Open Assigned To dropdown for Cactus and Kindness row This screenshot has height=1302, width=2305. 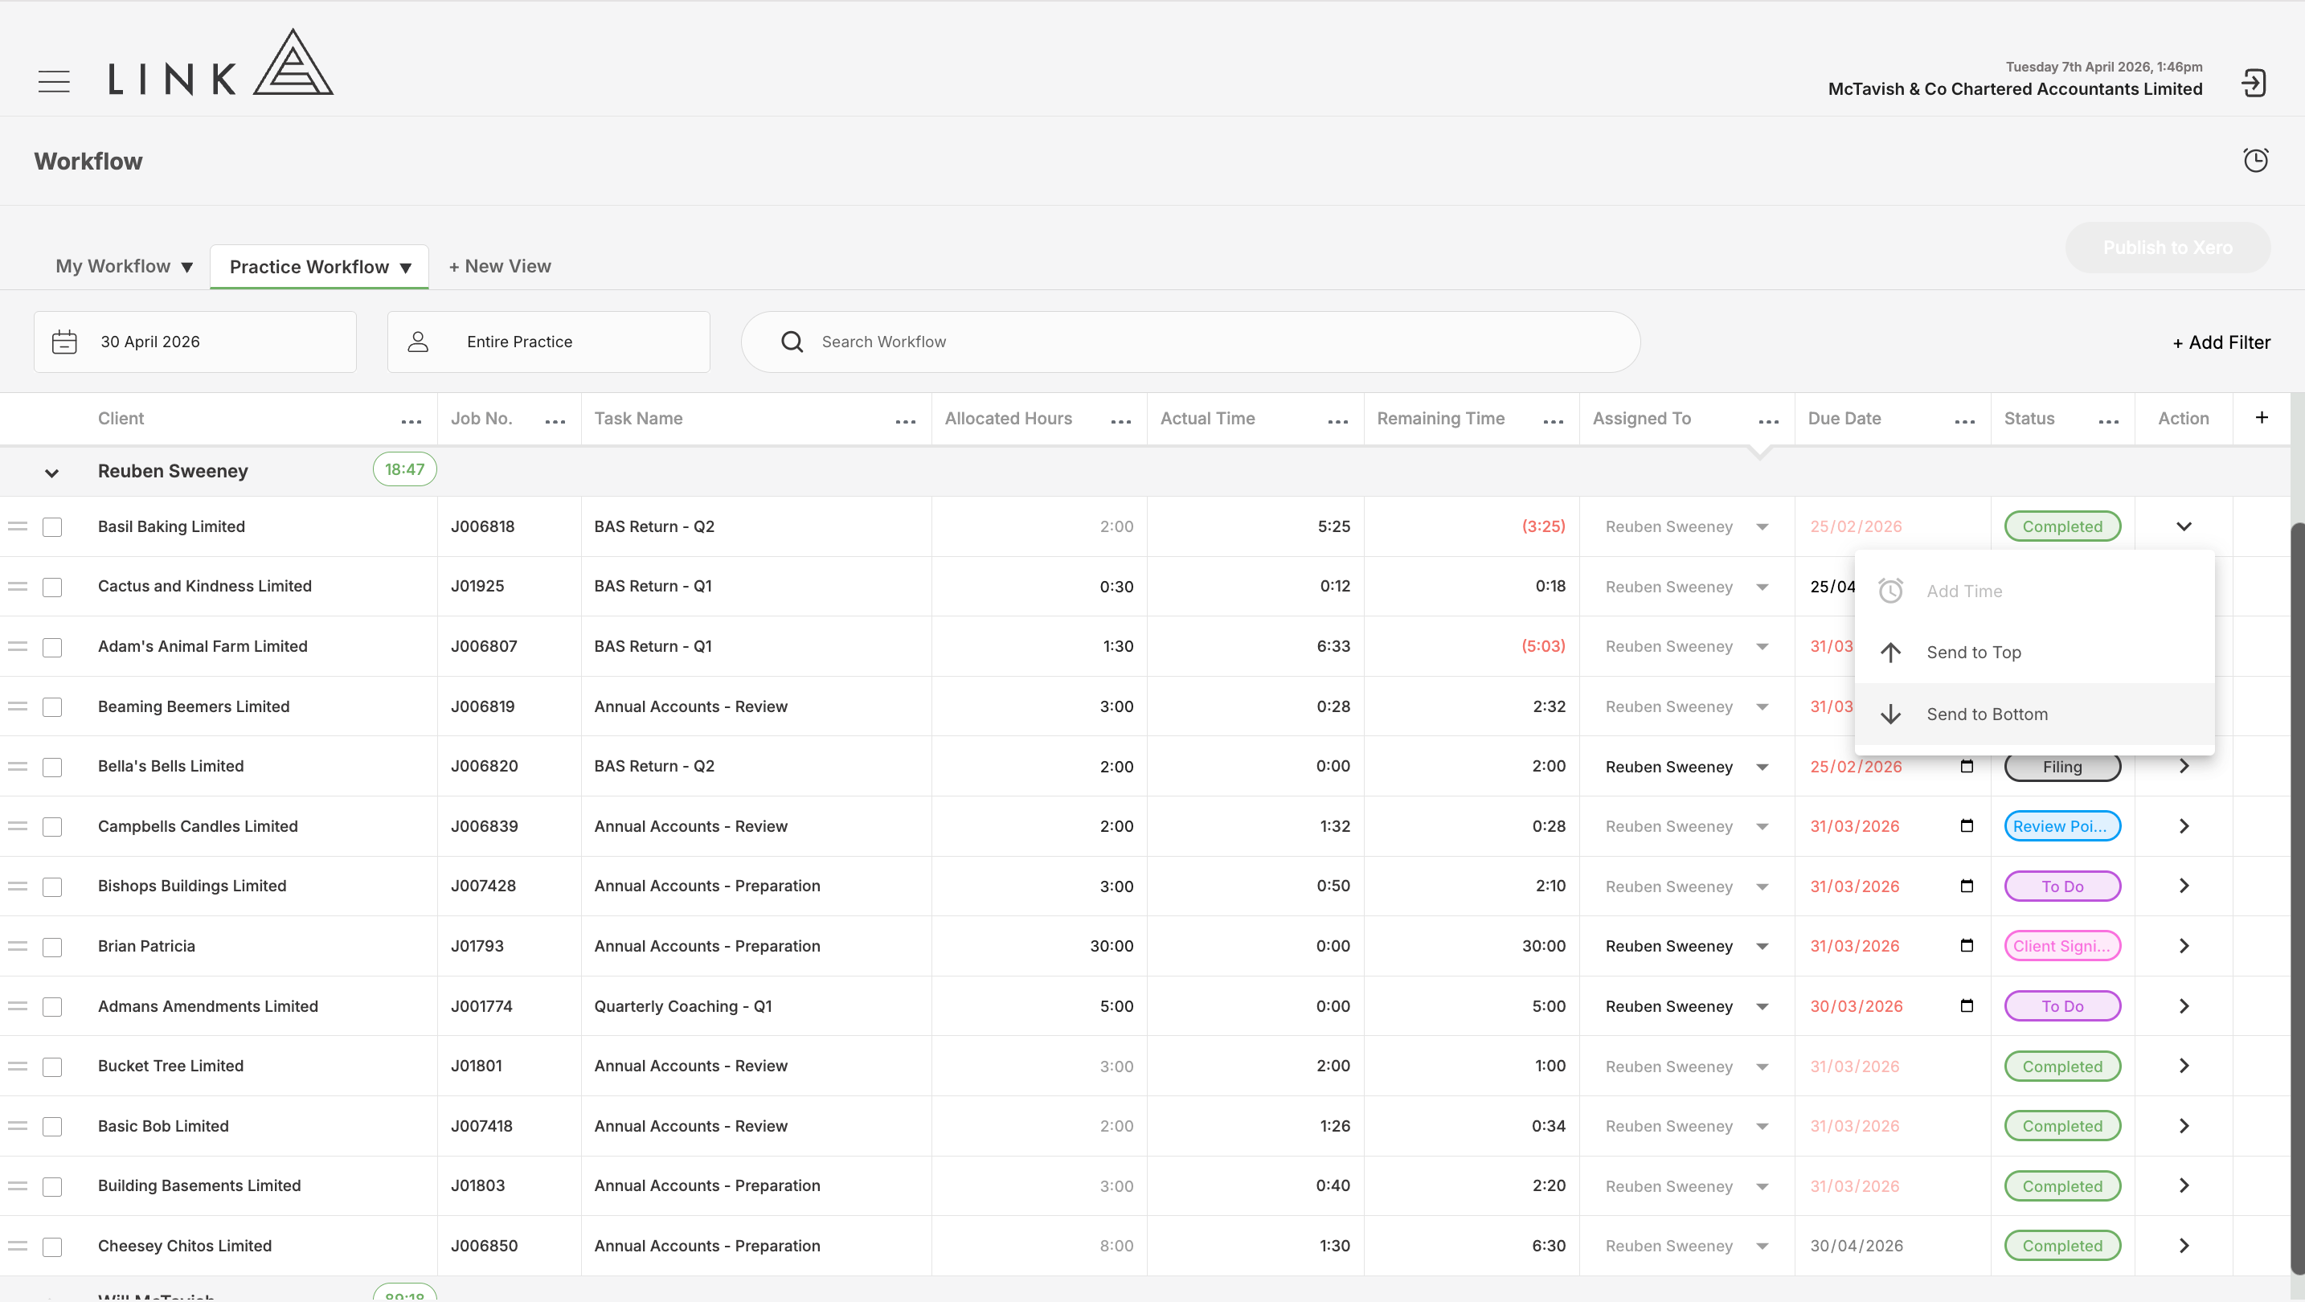(1762, 587)
